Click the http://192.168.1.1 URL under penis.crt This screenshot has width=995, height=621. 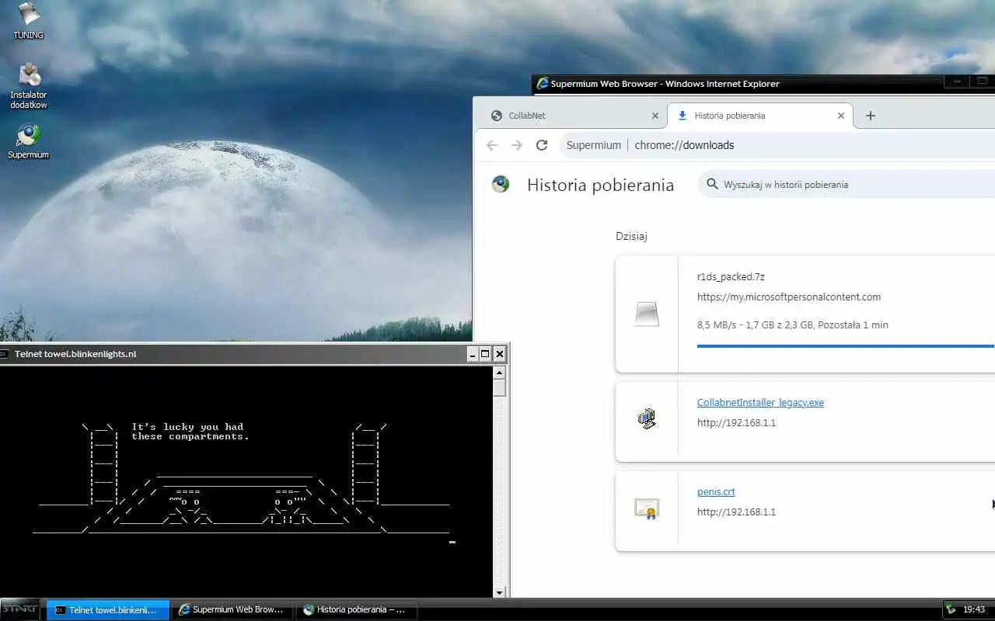coord(736,512)
